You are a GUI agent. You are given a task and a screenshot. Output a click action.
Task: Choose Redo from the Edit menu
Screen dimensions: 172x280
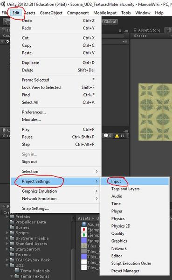coord(56,28)
